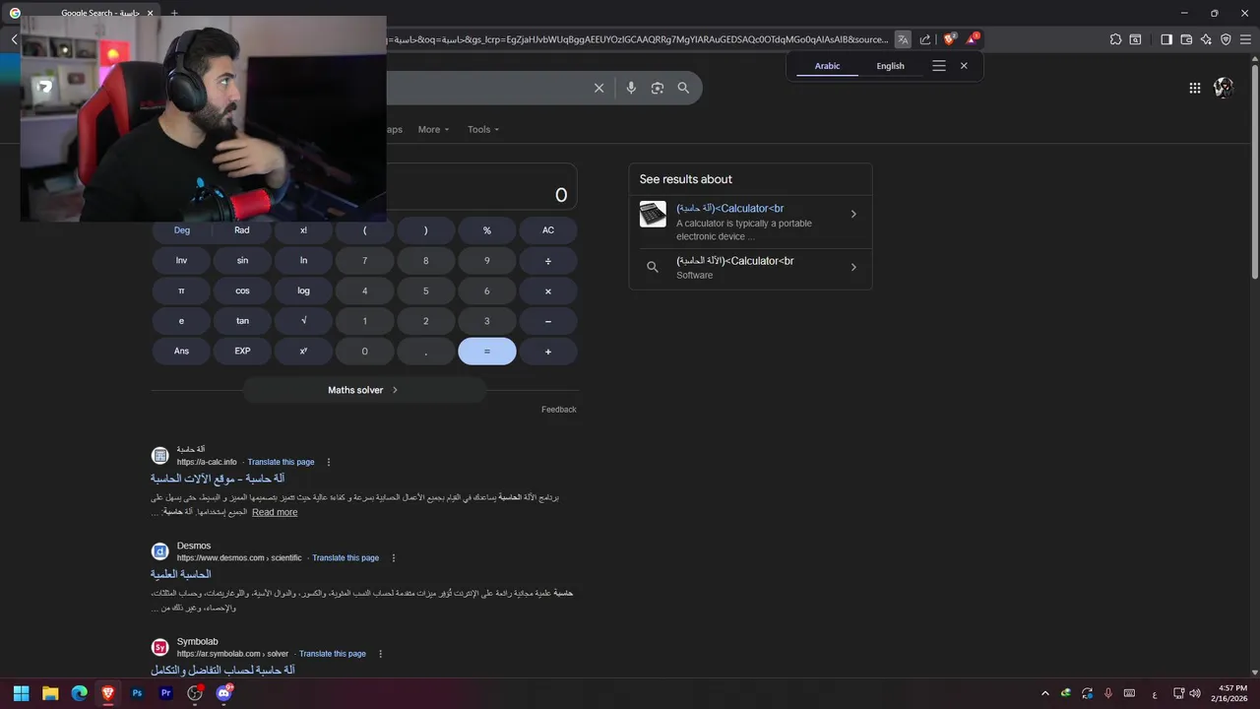Toggle the Inv inverse functions key
The width and height of the screenshot is (1260, 709).
pos(182,261)
